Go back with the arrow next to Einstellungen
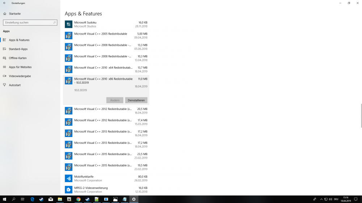Image resolution: width=362 pixels, height=203 pixels. [4, 3]
